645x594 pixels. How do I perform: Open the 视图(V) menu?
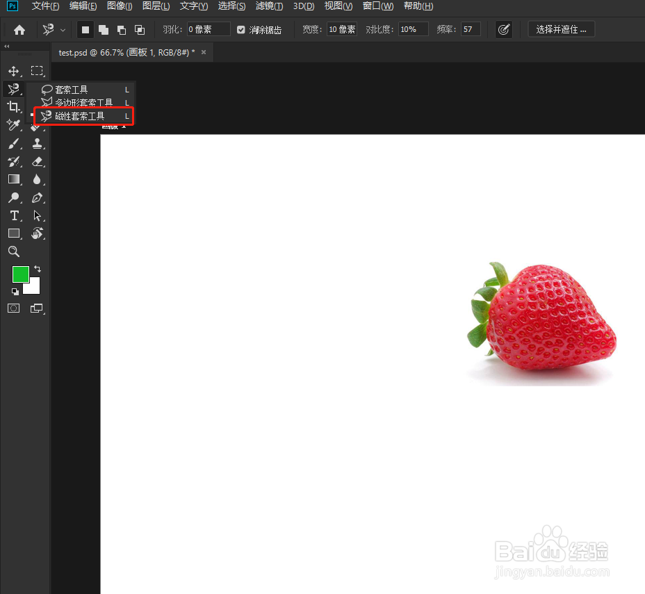[338, 6]
